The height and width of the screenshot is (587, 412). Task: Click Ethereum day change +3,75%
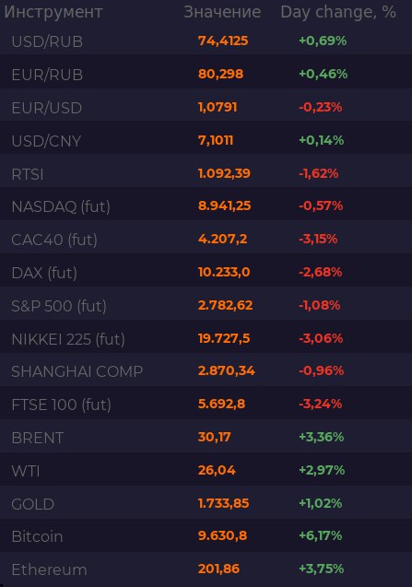pyautogui.click(x=322, y=569)
